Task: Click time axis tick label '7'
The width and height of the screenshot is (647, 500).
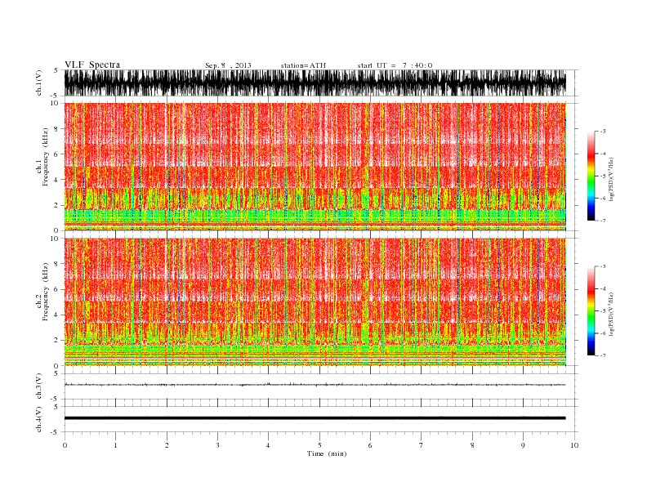Action: (422, 445)
